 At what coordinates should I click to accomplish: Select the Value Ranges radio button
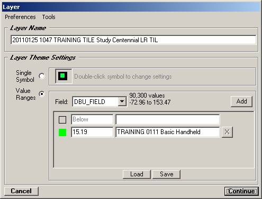point(42,94)
